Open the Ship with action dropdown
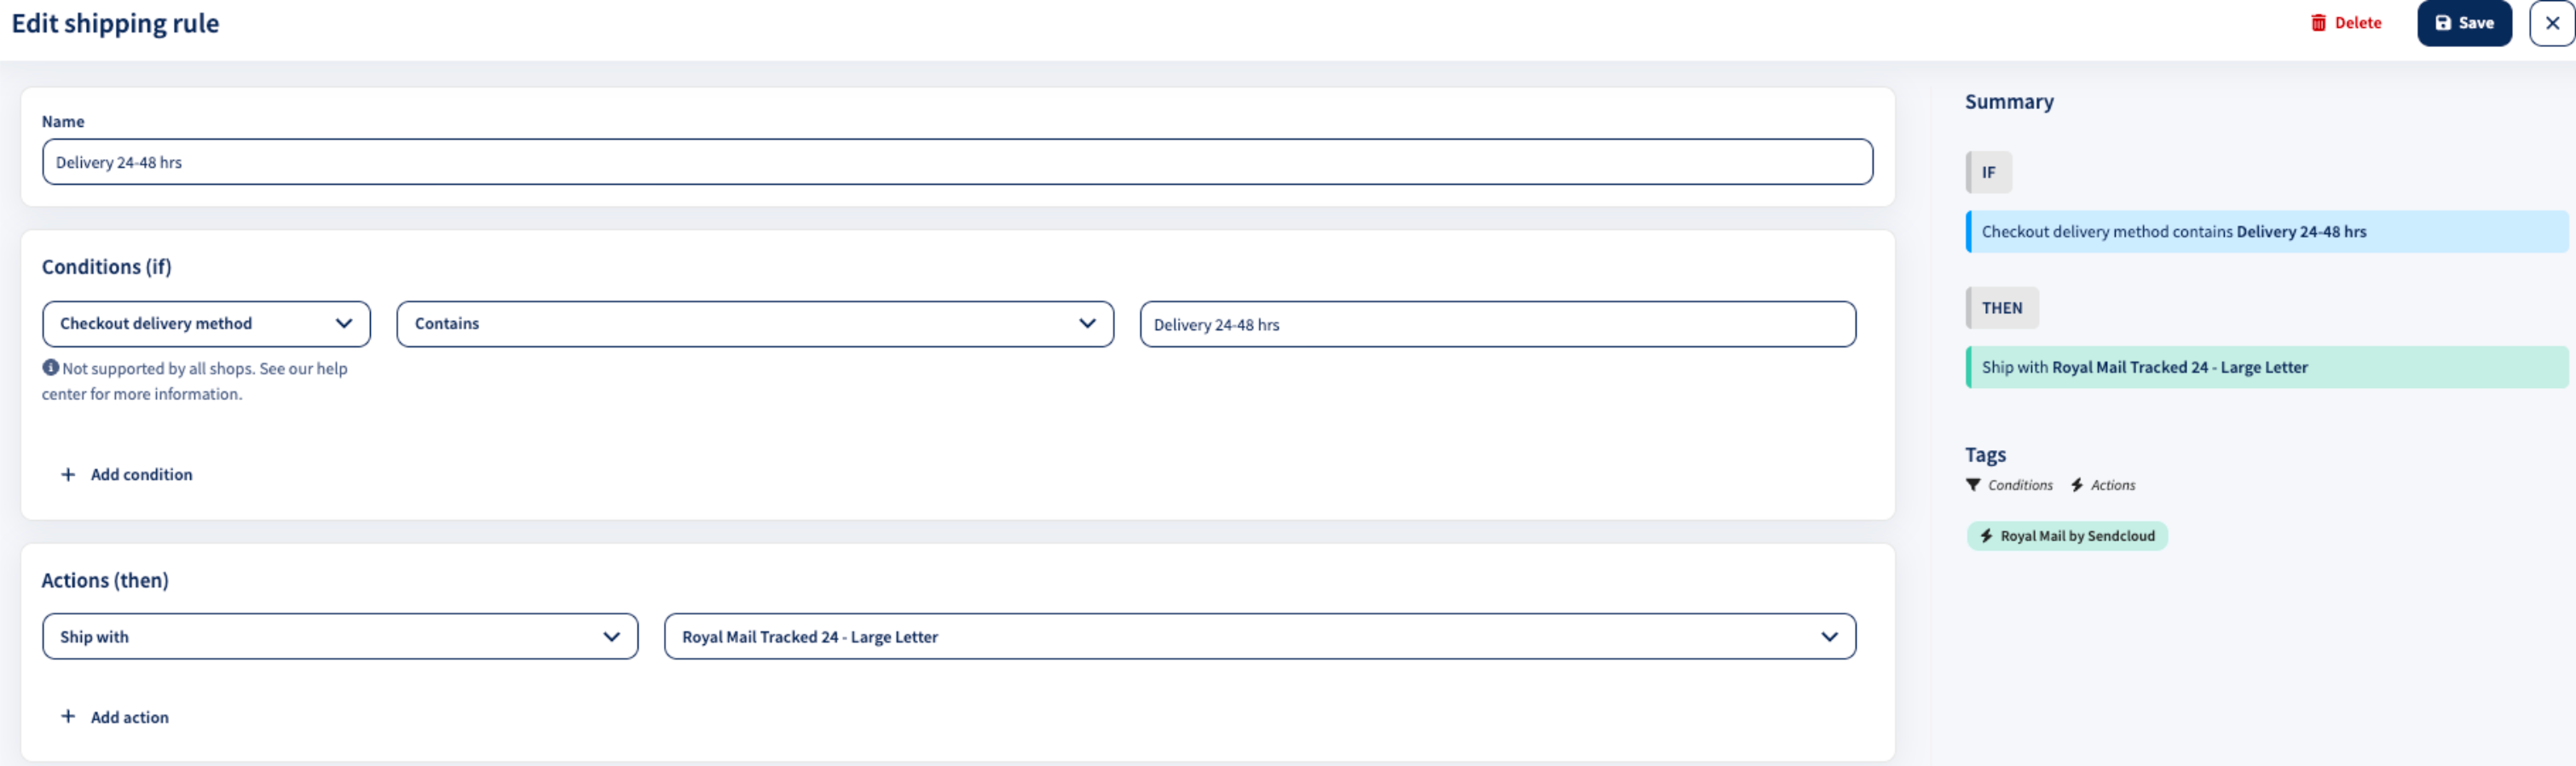Screen dimensions: 2576x766 coord(340,636)
